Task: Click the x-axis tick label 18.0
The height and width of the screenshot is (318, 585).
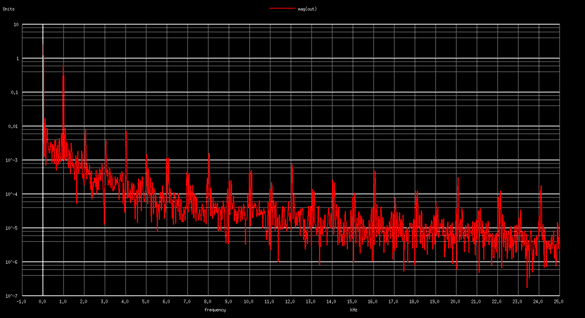Action: click(414, 302)
